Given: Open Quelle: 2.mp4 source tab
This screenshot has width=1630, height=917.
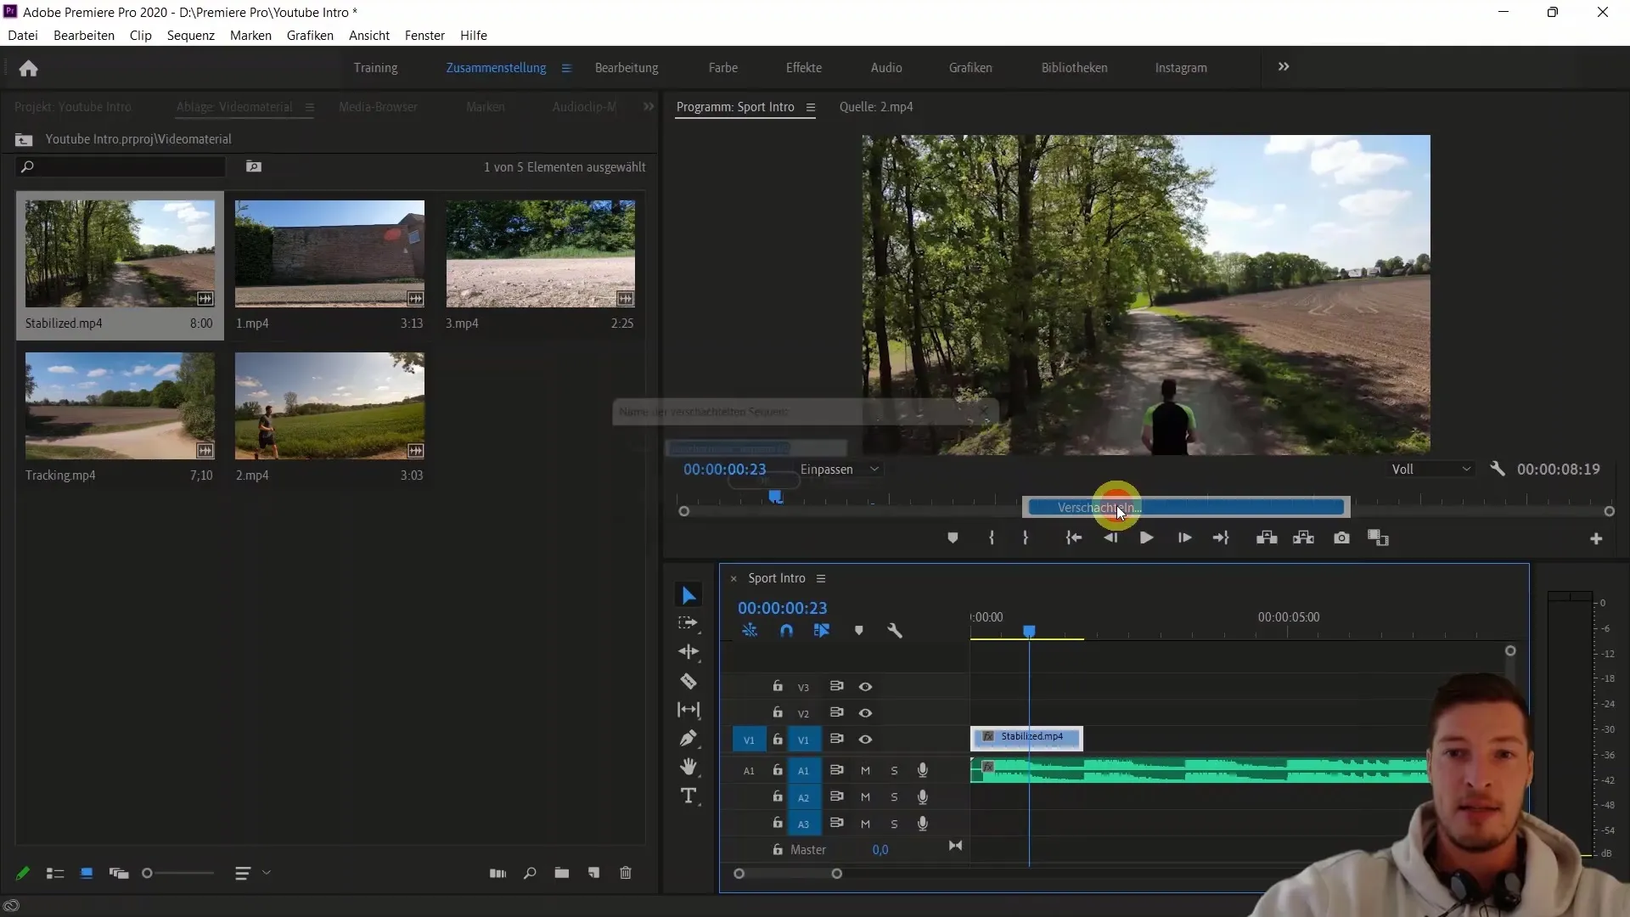Looking at the screenshot, I should point(876,107).
